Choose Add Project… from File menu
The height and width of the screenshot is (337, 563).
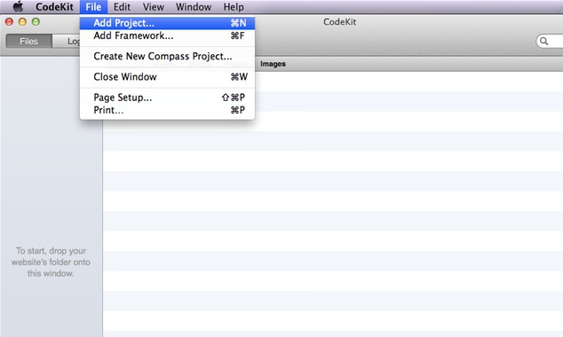[x=167, y=23]
